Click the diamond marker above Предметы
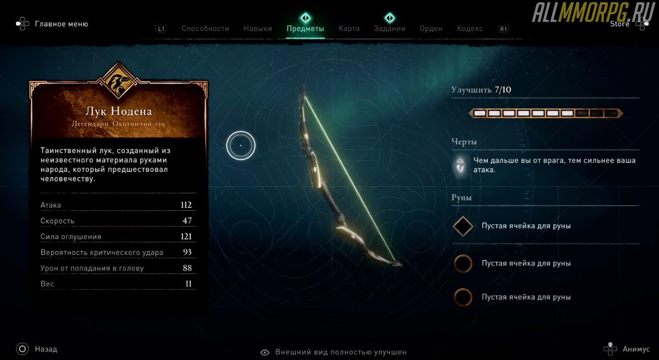 [x=305, y=18]
